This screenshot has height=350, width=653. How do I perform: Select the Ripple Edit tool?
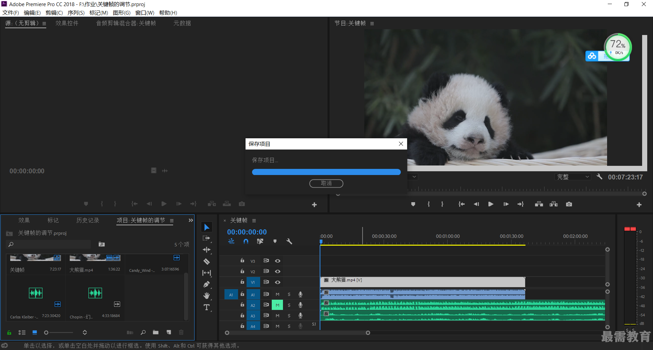(x=206, y=250)
